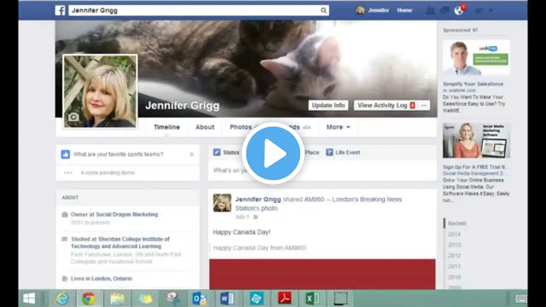Click the touch keyboard icon in tray
546x307 pixels.
521,298
